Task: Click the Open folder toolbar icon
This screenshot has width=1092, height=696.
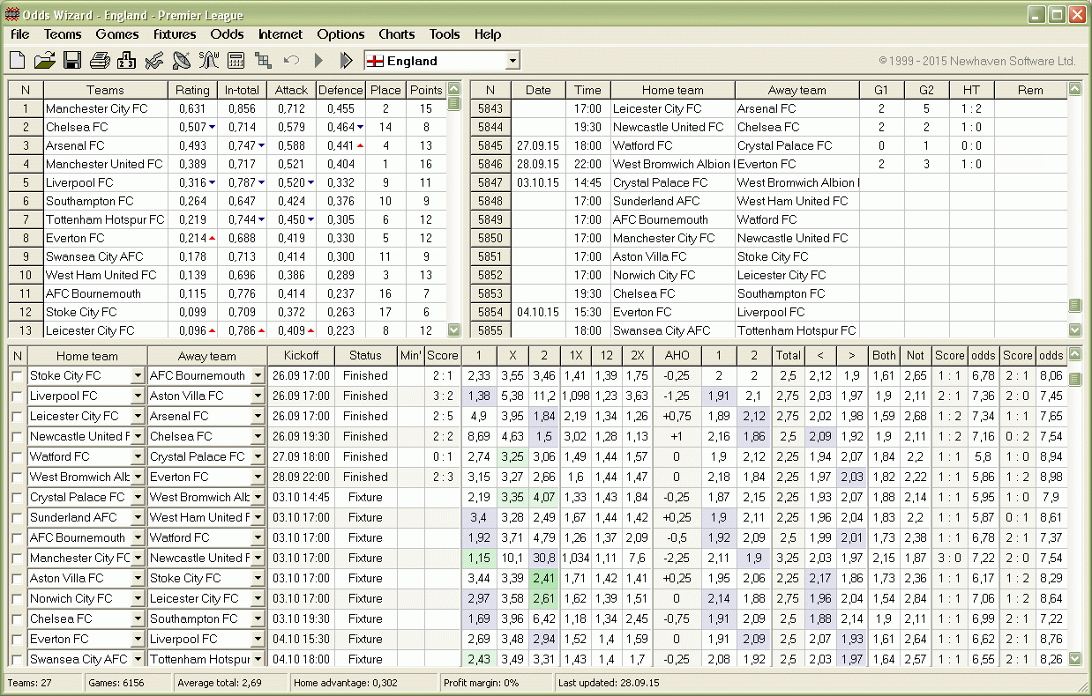Action: pos(44,61)
